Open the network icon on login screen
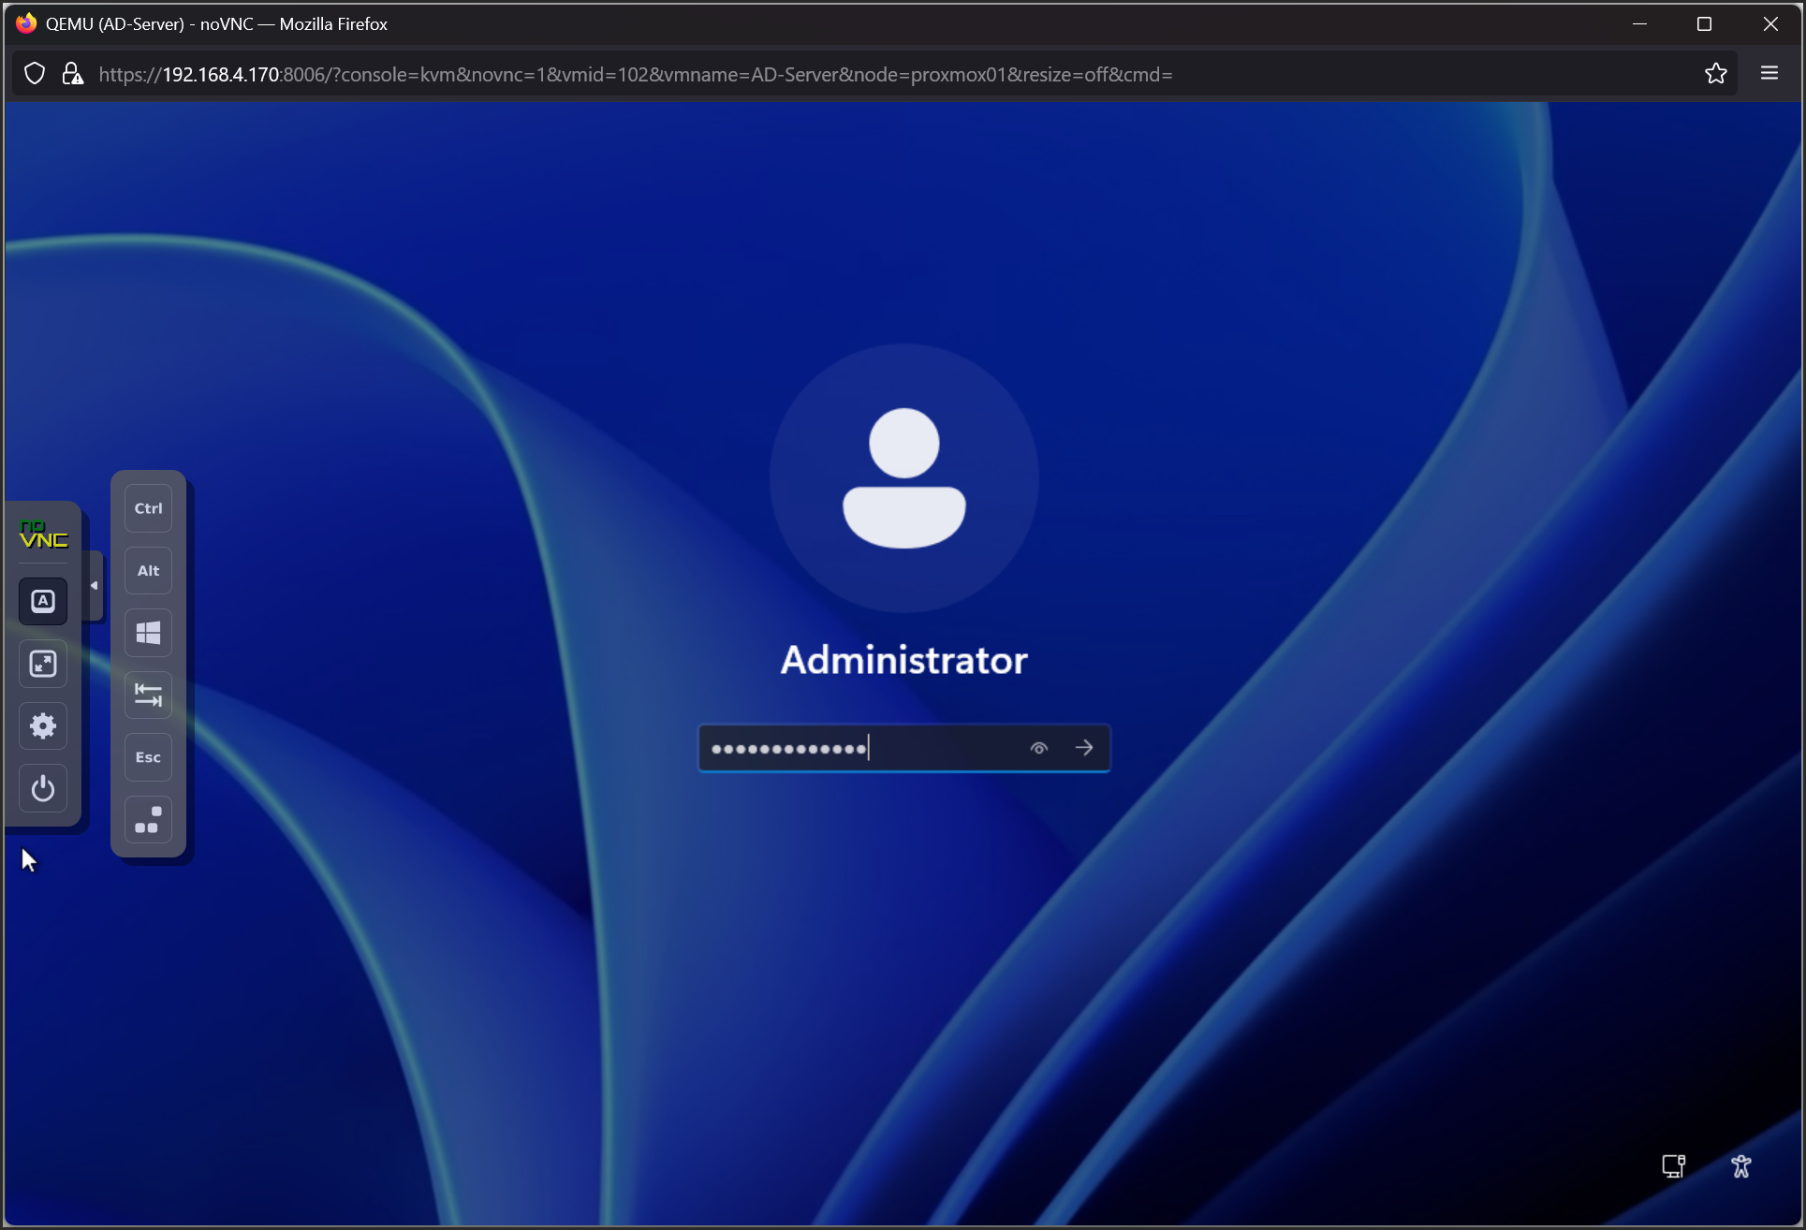This screenshot has height=1230, width=1806. coord(1673,1166)
